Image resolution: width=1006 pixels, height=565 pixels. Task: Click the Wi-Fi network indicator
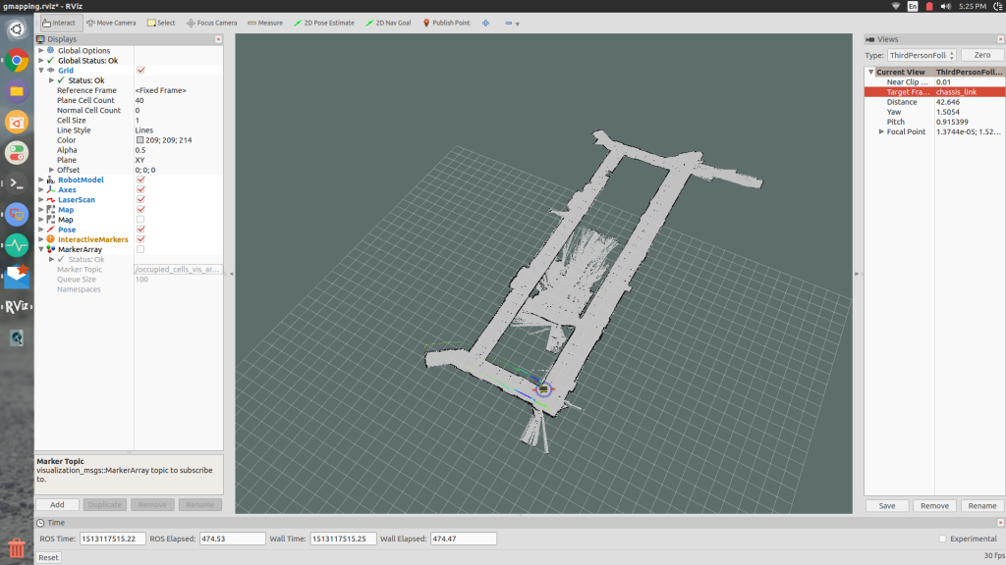(x=896, y=7)
